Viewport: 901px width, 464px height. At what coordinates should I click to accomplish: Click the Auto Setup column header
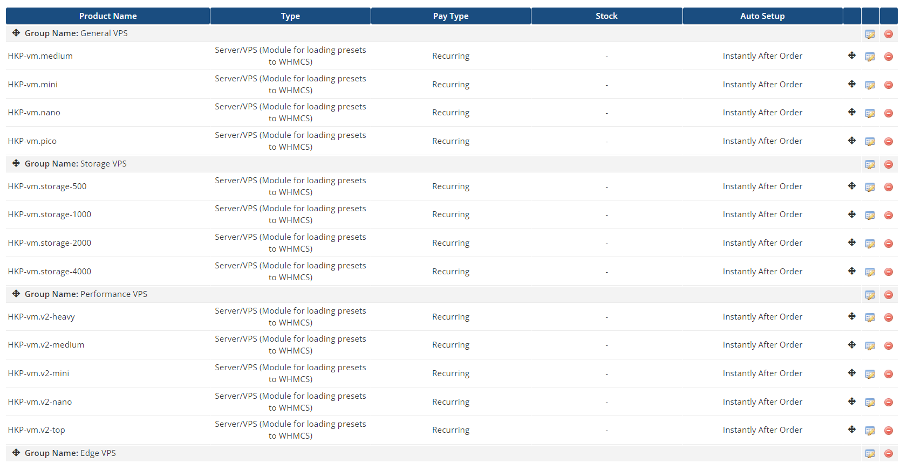[x=762, y=16]
